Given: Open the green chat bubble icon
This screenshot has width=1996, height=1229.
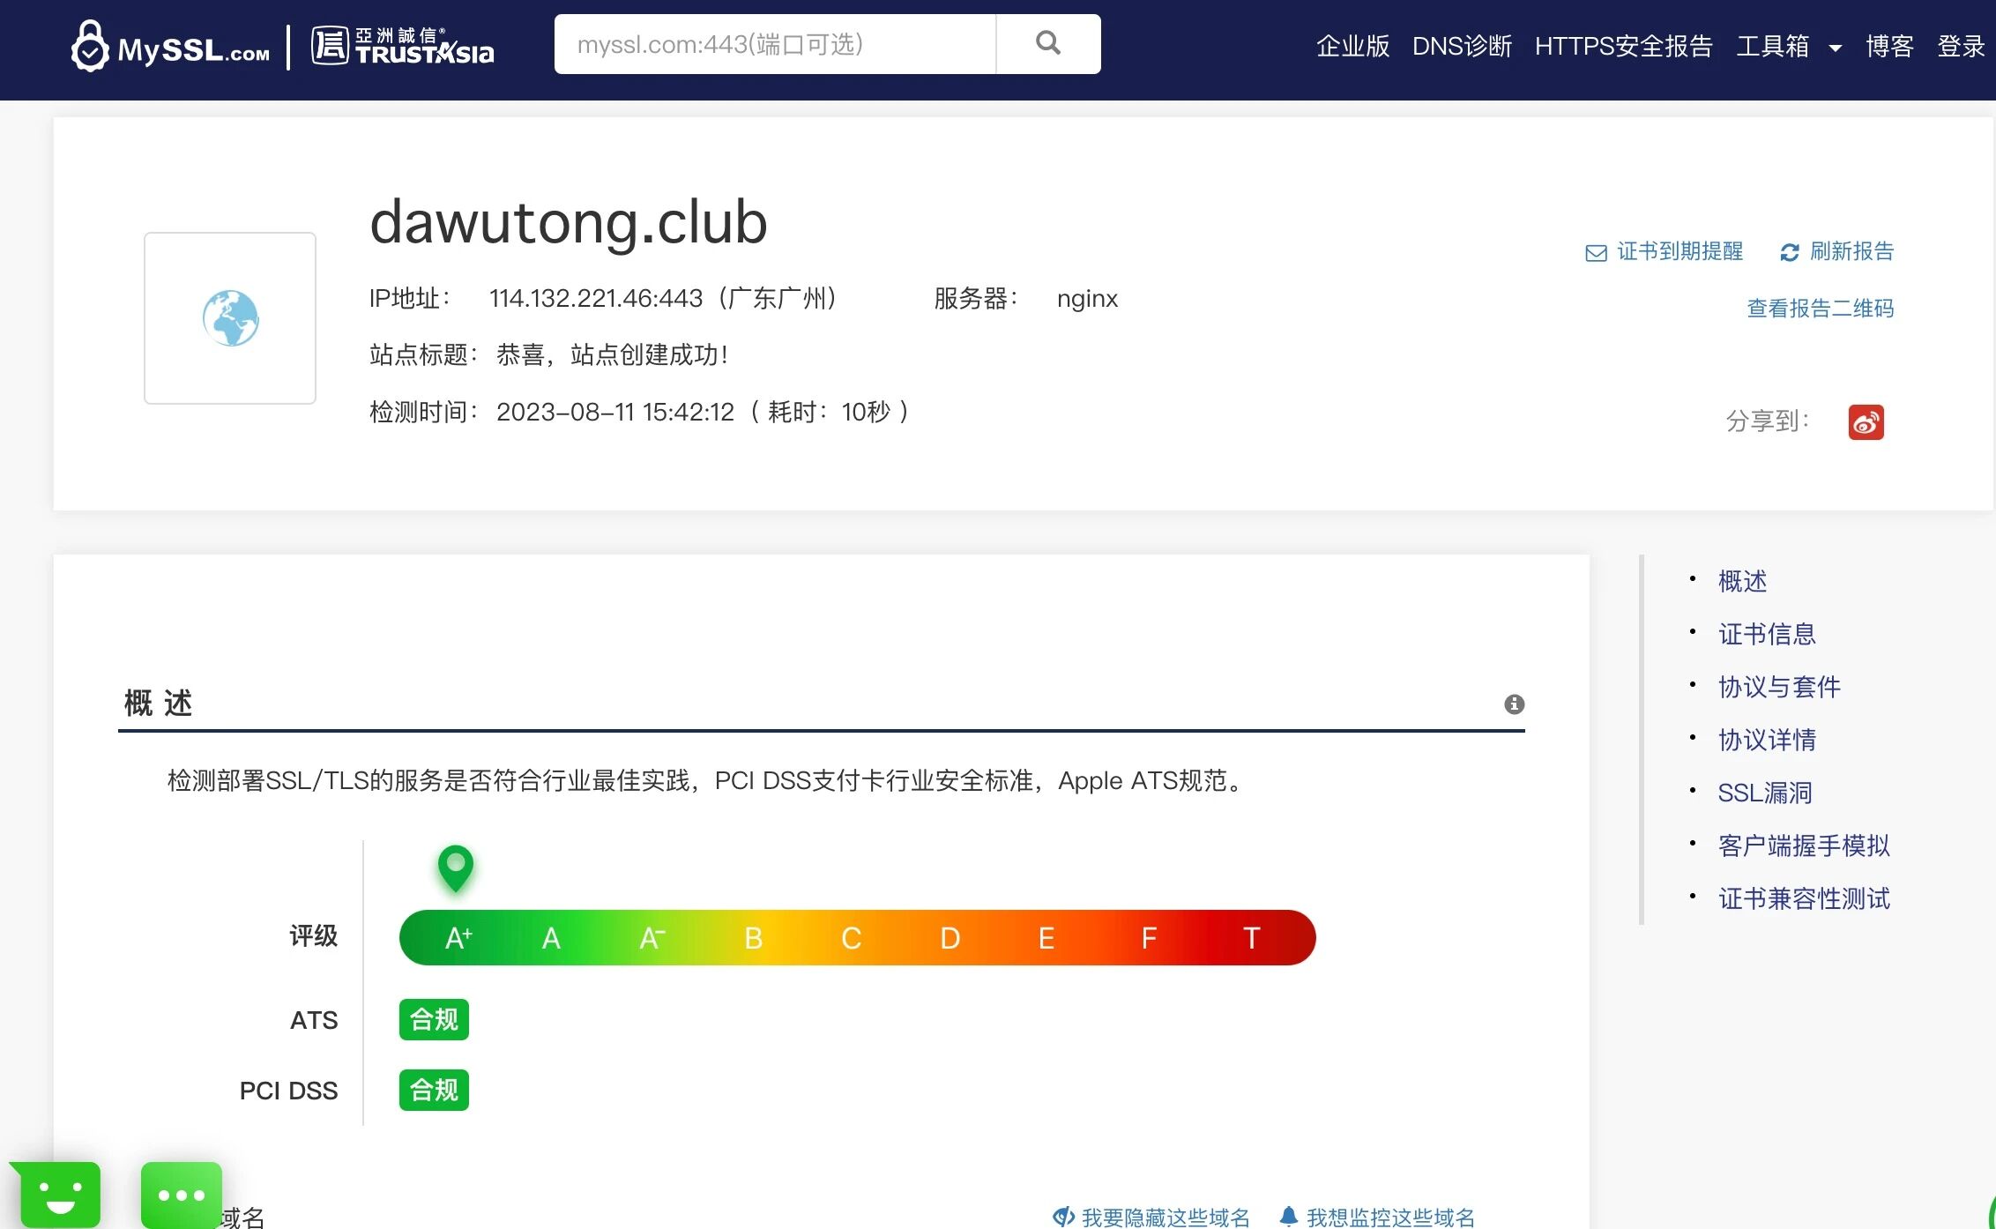Looking at the screenshot, I should coord(182,1195).
